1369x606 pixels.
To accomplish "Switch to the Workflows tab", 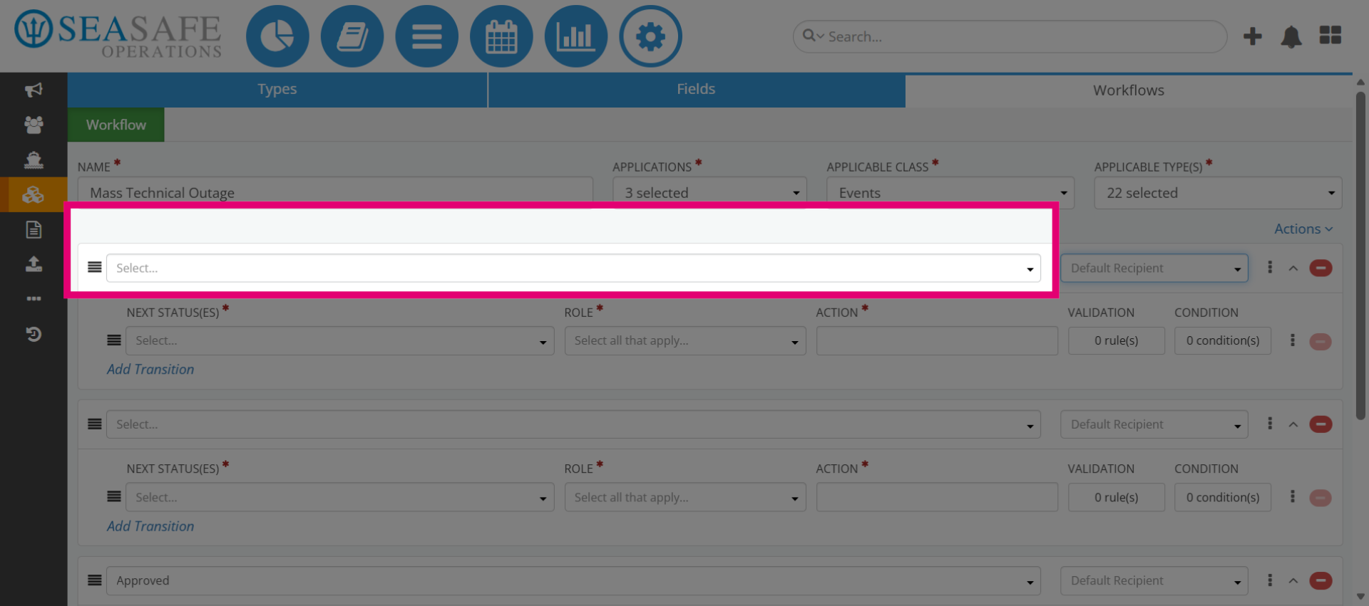I will [x=1129, y=90].
